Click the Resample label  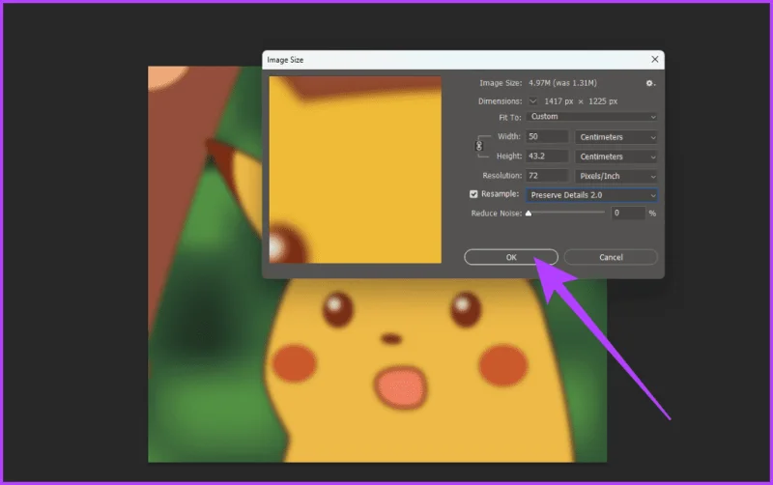click(500, 194)
